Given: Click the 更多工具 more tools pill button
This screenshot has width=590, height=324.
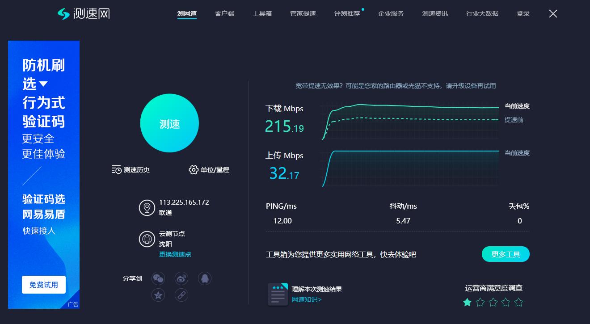Looking at the screenshot, I should pos(506,254).
